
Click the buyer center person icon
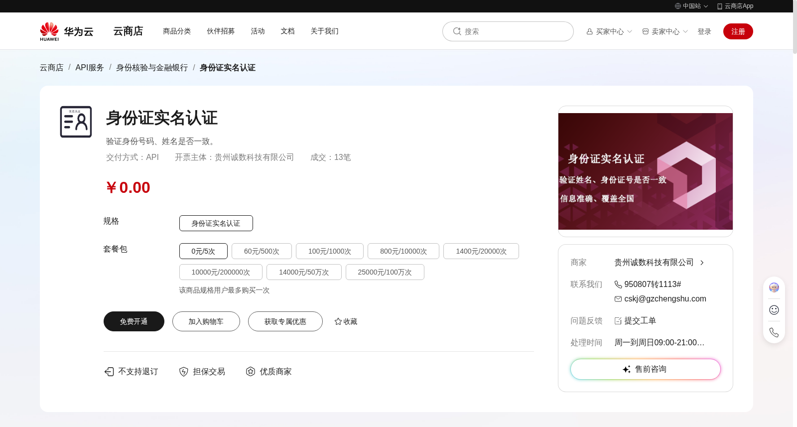tap(590, 31)
